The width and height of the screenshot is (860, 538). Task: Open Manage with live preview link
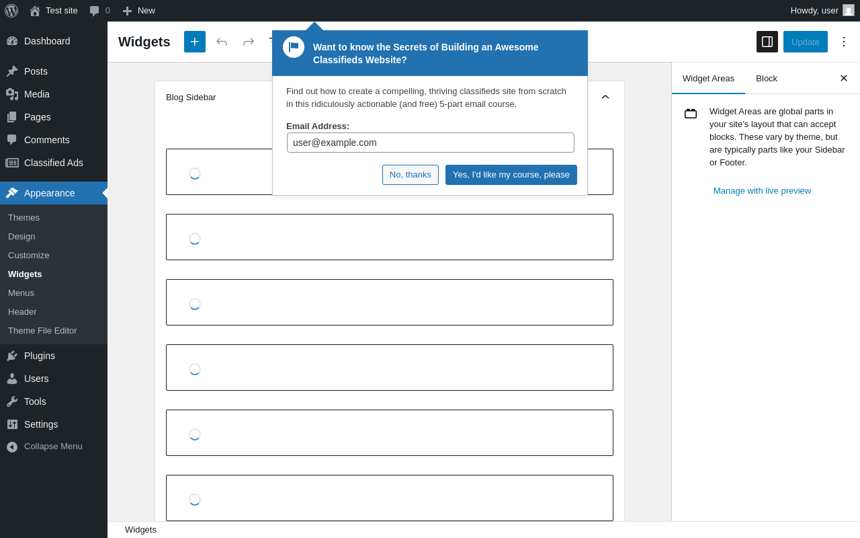click(762, 190)
